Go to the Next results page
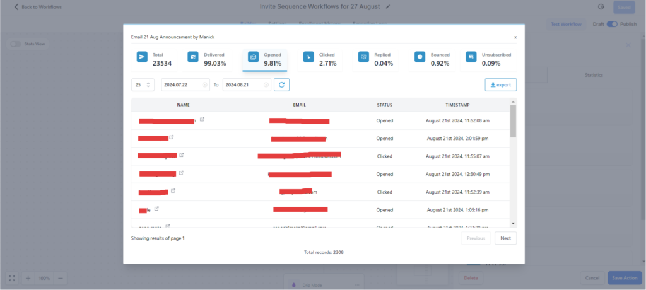Image resolution: width=646 pixels, height=290 pixels. (x=505, y=238)
